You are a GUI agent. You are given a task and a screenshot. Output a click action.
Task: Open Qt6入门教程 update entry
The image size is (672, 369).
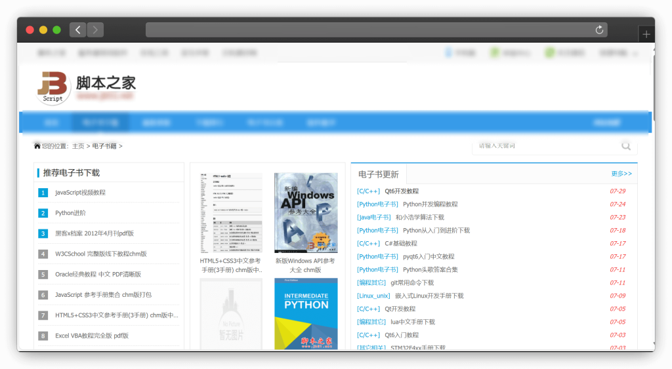402,335
